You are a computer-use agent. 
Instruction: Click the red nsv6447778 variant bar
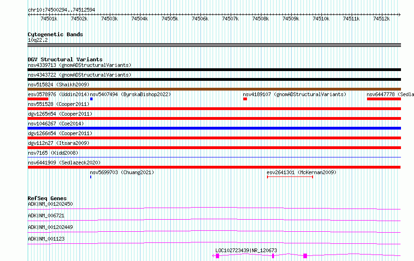pyautogui.click(x=384, y=99)
